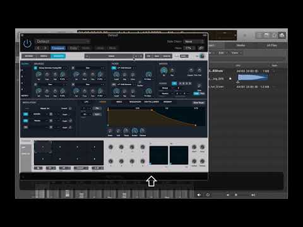Open the browser icon in Logic toolbar

coord(282,35)
